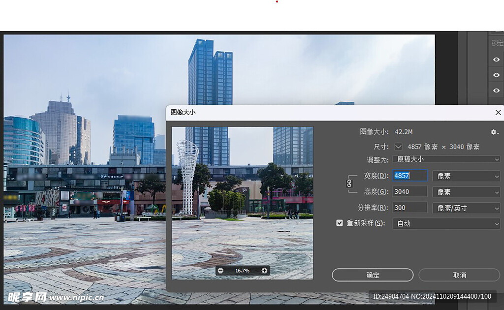Zoom out the preview with the minus button

[x=220, y=271]
